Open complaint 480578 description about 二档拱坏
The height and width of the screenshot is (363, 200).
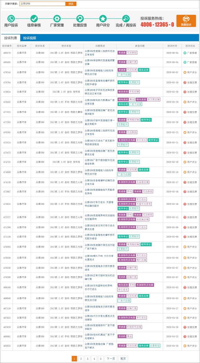[x=100, y=53]
